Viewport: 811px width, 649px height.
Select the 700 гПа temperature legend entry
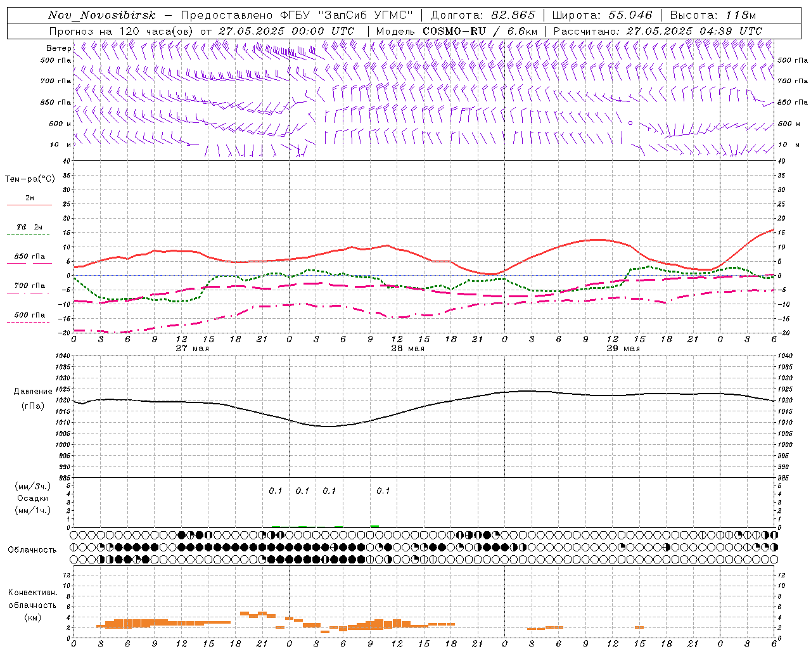[x=30, y=286]
